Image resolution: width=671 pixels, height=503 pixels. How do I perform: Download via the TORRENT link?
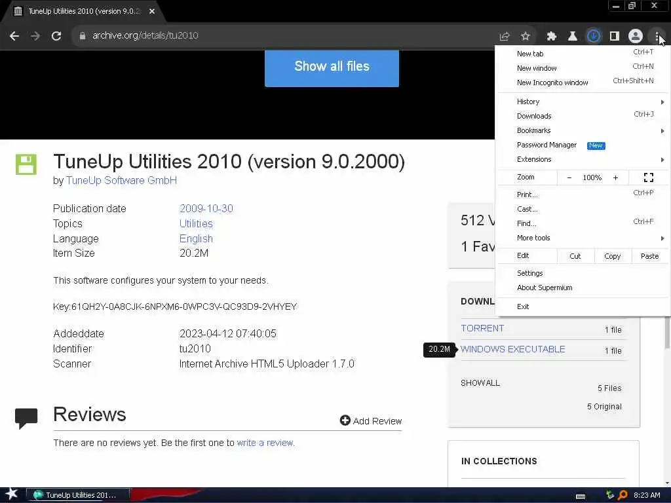pyautogui.click(x=482, y=329)
